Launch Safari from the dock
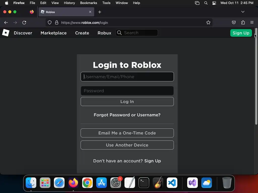258x193 pixels. [x=59, y=183]
